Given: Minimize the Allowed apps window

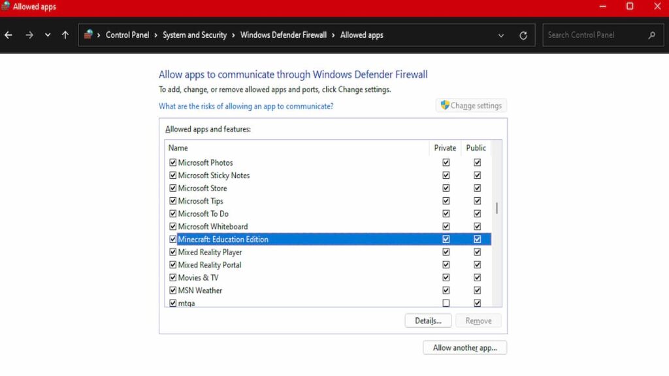Looking at the screenshot, I should [602, 7].
